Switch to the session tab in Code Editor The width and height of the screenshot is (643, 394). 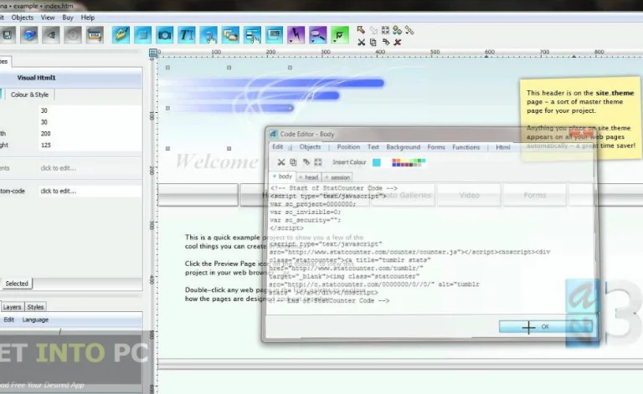pos(337,177)
